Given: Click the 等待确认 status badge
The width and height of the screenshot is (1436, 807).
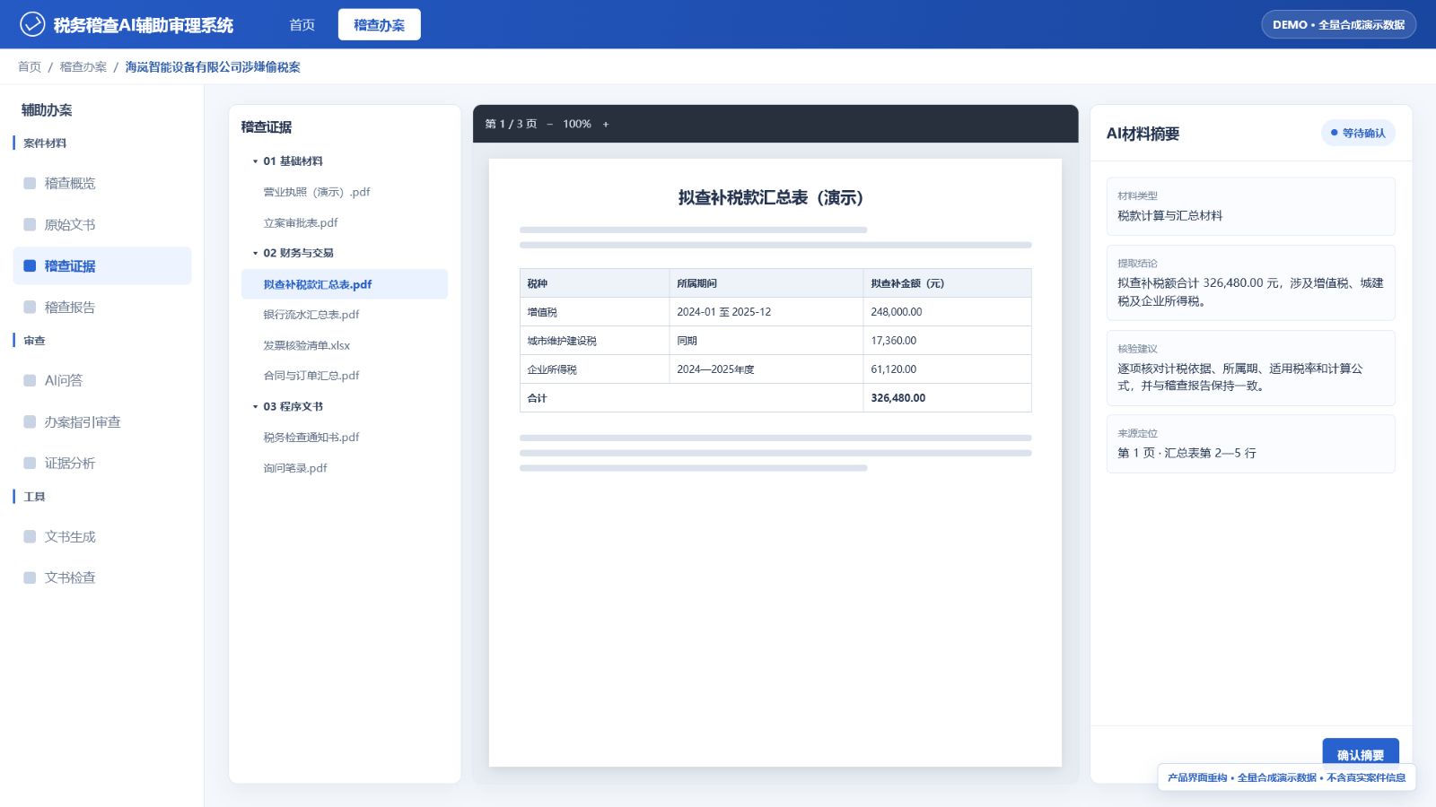Looking at the screenshot, I should [x=1358, y=133].
